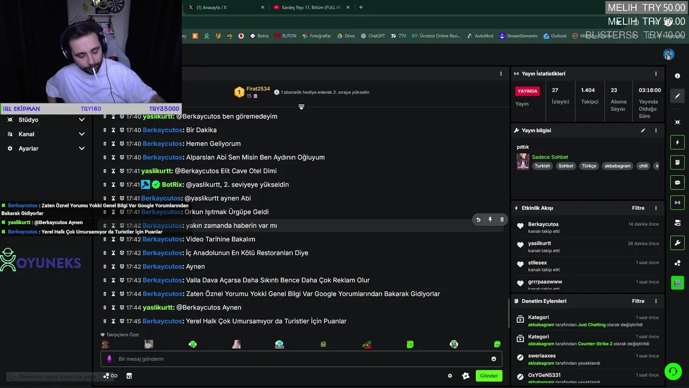Click the sweriaaxes ban entry in Denetim Eylemleri
Image resolution: width=689 pixels, height=388 pixels.
click(588, 359)
